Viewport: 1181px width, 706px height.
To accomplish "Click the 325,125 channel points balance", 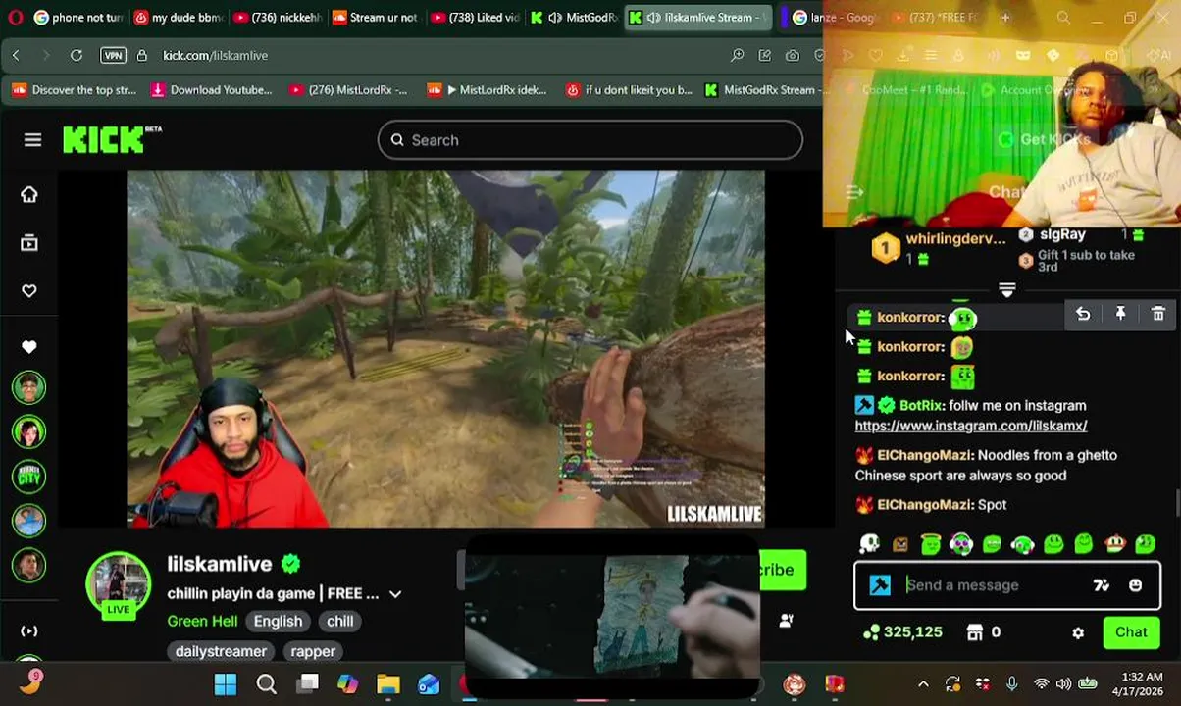I will point(902,632).
